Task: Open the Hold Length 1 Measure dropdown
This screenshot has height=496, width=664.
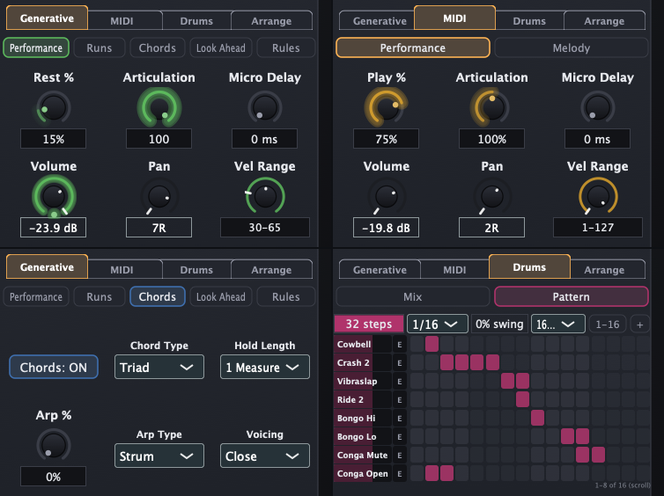Action: pyautogui.click(x=265, y=367)
